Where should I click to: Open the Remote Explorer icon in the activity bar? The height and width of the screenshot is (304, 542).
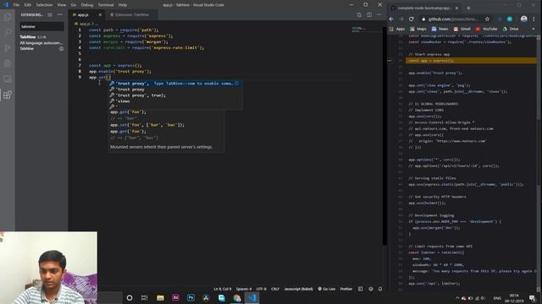point(8,79)
